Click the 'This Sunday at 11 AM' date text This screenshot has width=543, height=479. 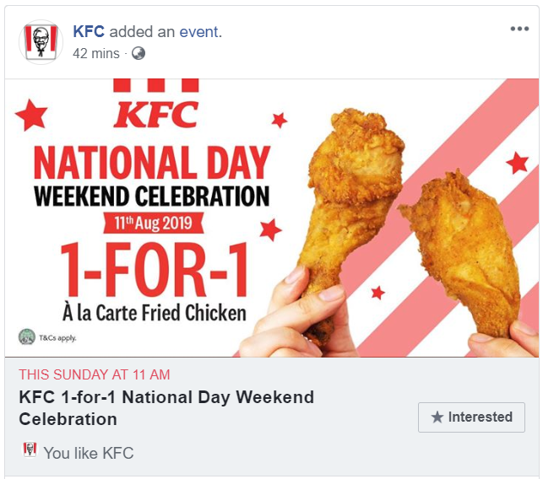(x=95, y=374)
